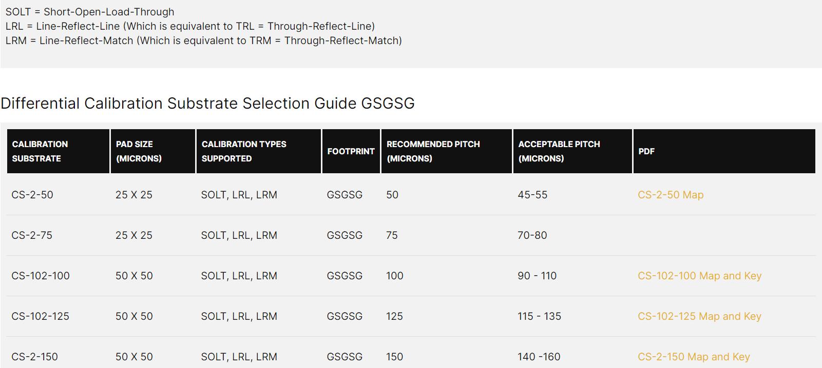The height and width of the screenshot is (368, 822).
Task: Open the CS-102-100 Map and Key link
Action: point(699,276)
